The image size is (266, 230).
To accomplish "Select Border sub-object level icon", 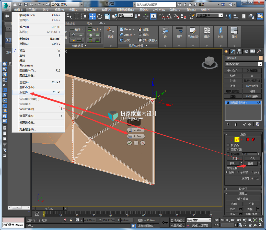I will (242, 140).
